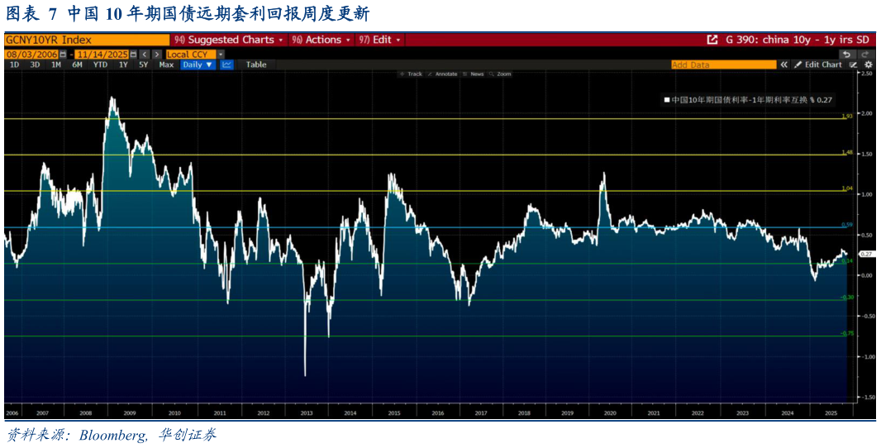The width and height of the screenshot is (881, 448).
Task: Toggle the Zoom tool
Action: coord(500,74)
